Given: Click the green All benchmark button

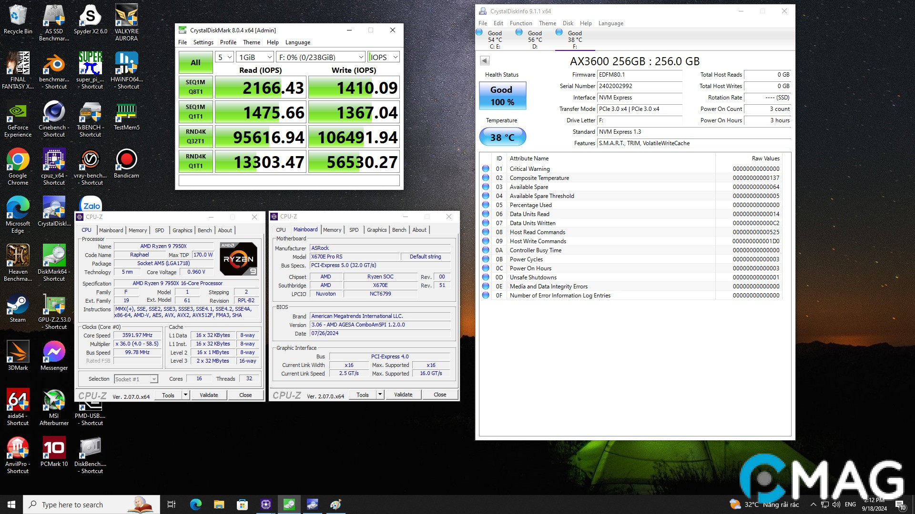Looking at the screenshot, I should pyautogui.click(x=195, y=62).
